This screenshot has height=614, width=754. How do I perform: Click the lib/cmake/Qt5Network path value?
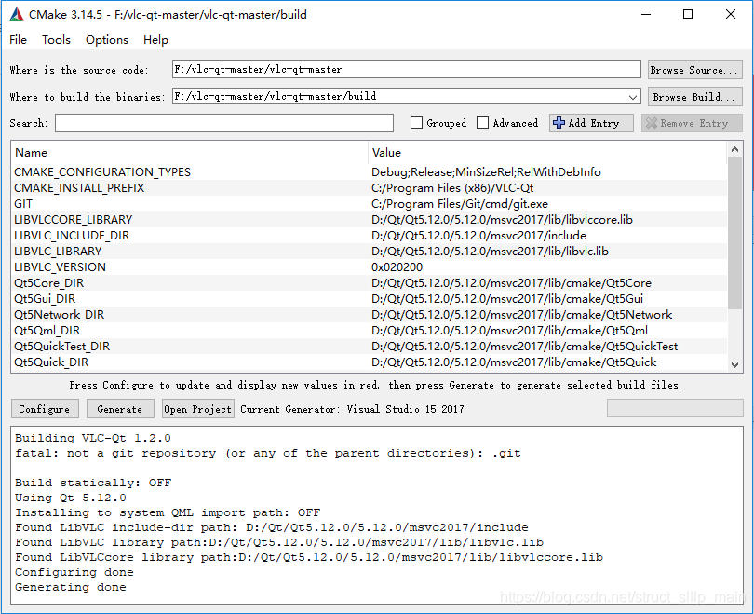(x=521, y=315)
